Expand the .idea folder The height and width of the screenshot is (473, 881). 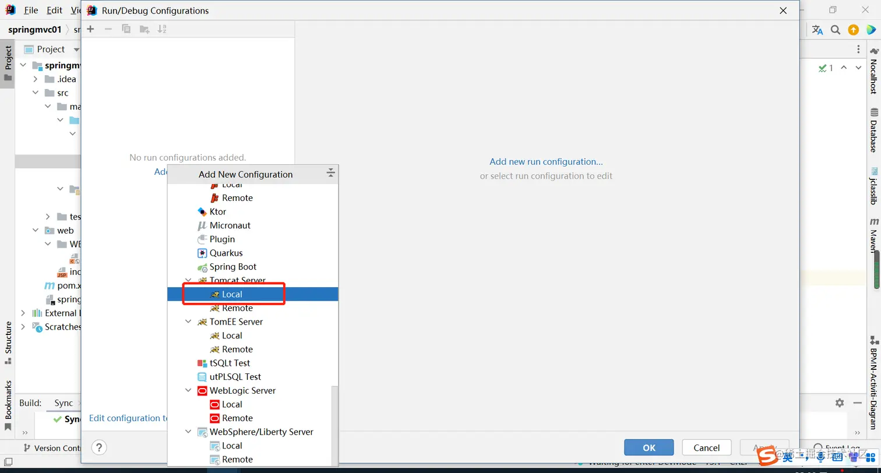coord(36,79)
